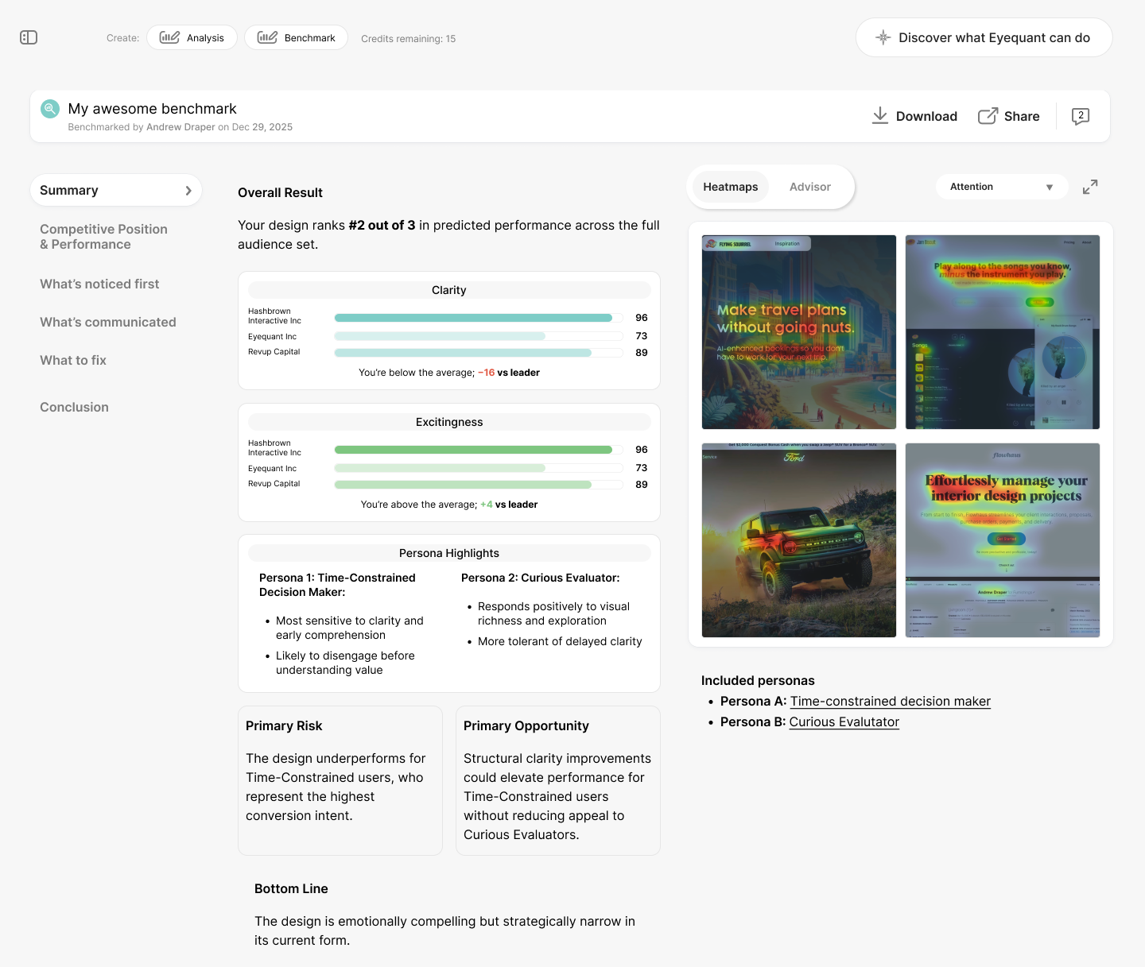Screen dimensions: 1145x967
Task: Open Curious Evalutator persona link
Action: click(844, 721)
